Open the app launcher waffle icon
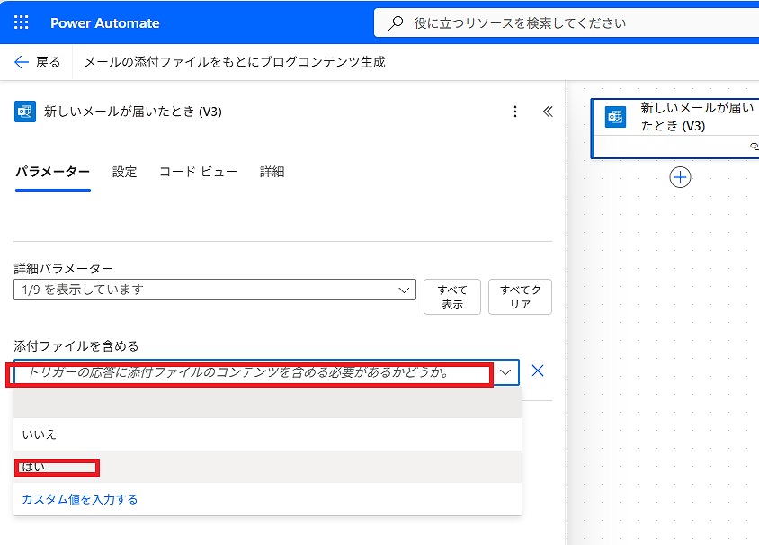759x545 pixels. [x=22, y=23]
